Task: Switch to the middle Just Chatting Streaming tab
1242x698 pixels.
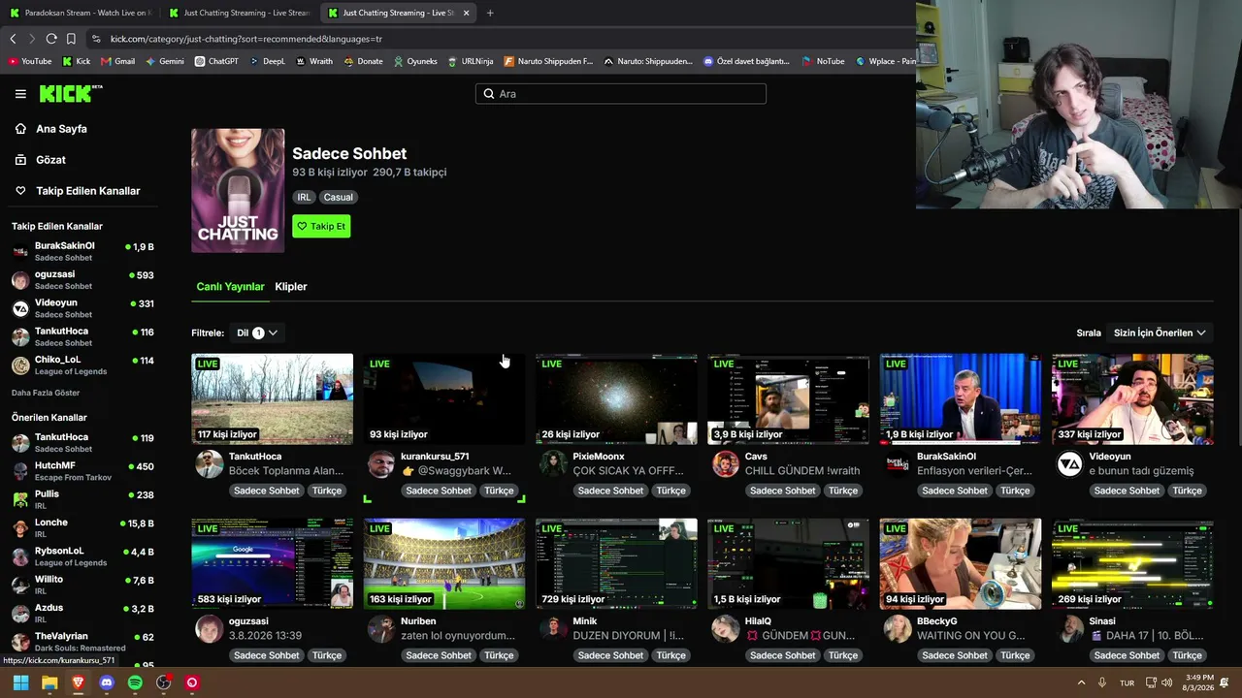Action: [x=238, y=13]
